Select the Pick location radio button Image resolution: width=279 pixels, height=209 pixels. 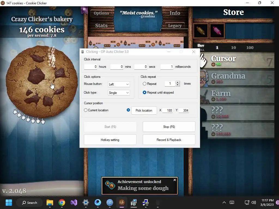click(x=128, y=110)
